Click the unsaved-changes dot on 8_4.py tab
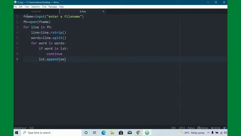241x136 pixels. coord(104,11)
